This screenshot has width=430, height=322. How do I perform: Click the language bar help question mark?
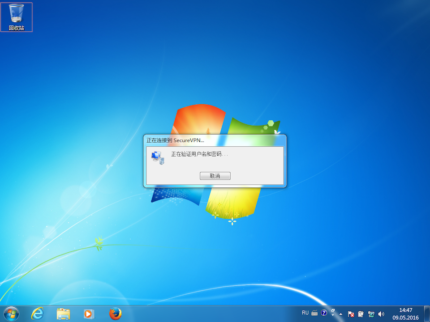pyautogui.click(x=324, y=313)
